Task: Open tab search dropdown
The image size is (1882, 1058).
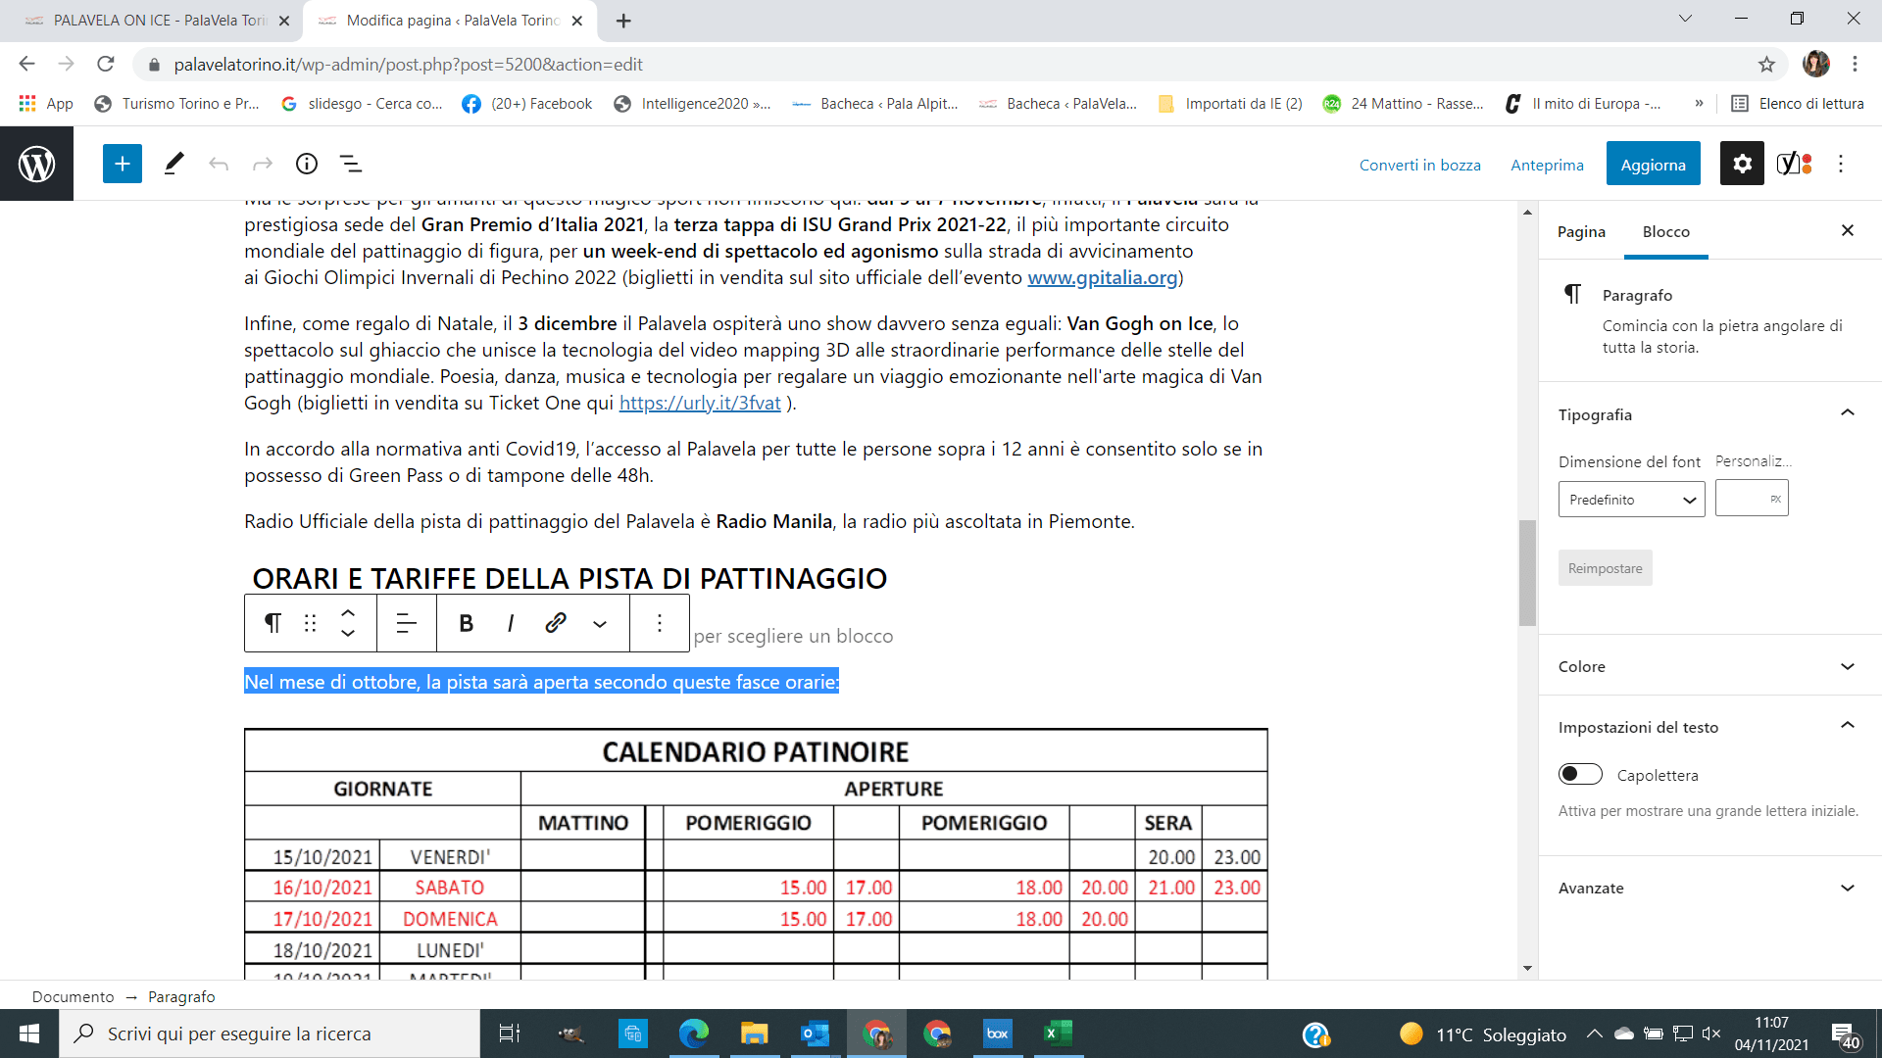Action: (1685, 19)
